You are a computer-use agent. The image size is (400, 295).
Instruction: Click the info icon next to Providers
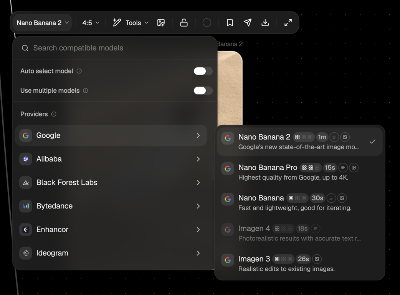pos(54,114)
